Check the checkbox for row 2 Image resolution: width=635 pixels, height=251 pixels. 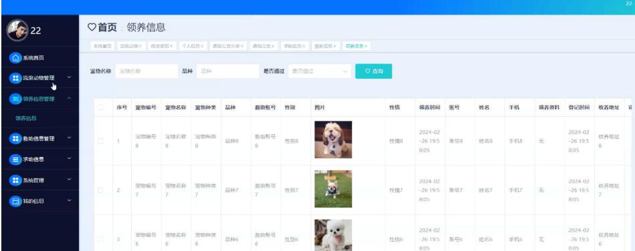tap(100, 190)
